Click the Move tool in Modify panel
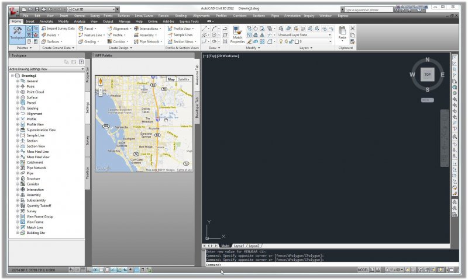 pos(249,29)
